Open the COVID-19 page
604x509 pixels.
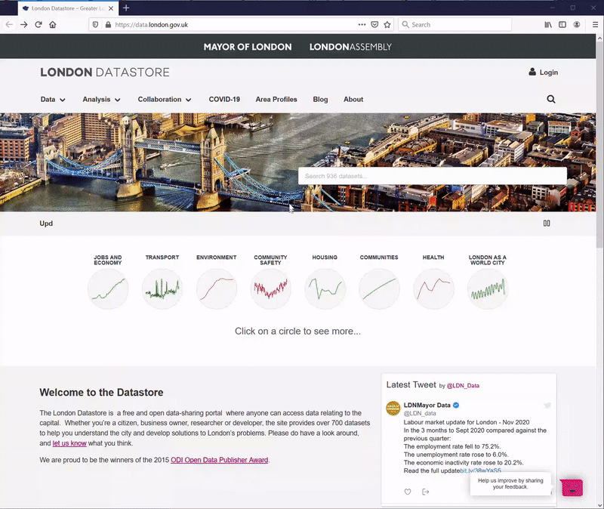pyautogui.click(x=224, y=100)
